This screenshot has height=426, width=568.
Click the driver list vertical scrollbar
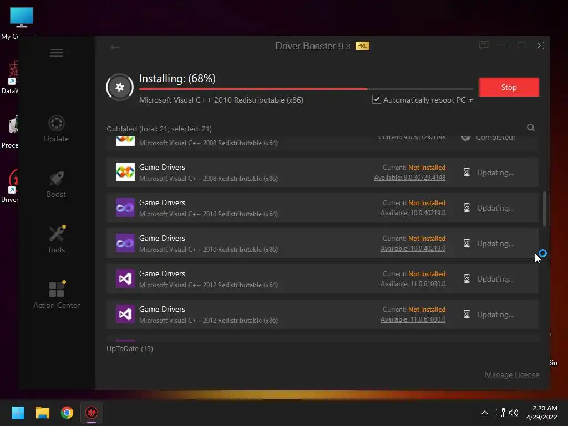[545, 209]
